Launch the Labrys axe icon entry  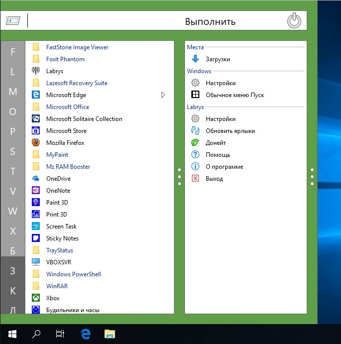click(x=36, y=71)
